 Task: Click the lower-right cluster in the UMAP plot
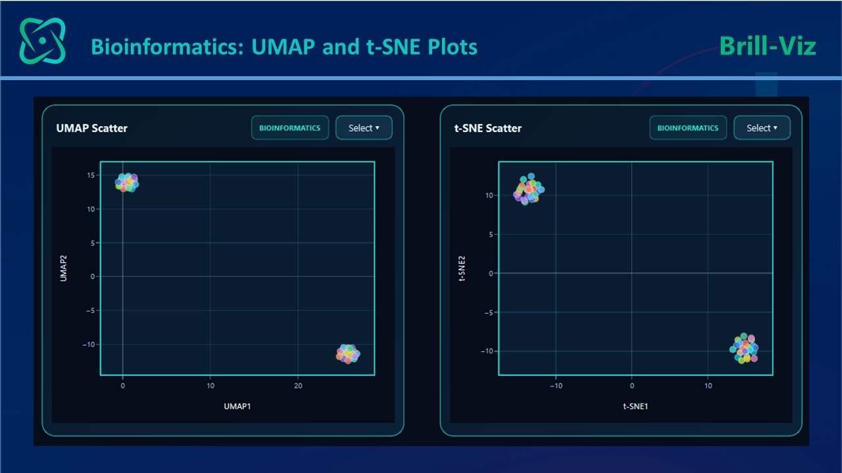click(x=348, y=353)
